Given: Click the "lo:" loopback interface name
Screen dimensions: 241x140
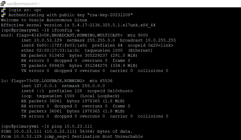Looking at the screenshot, I should 4,81.
